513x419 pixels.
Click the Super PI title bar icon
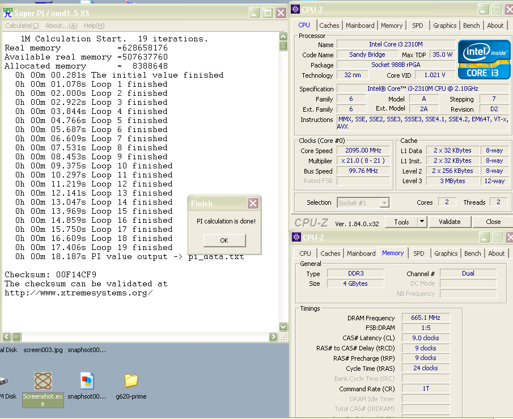(x=8, y=12)
